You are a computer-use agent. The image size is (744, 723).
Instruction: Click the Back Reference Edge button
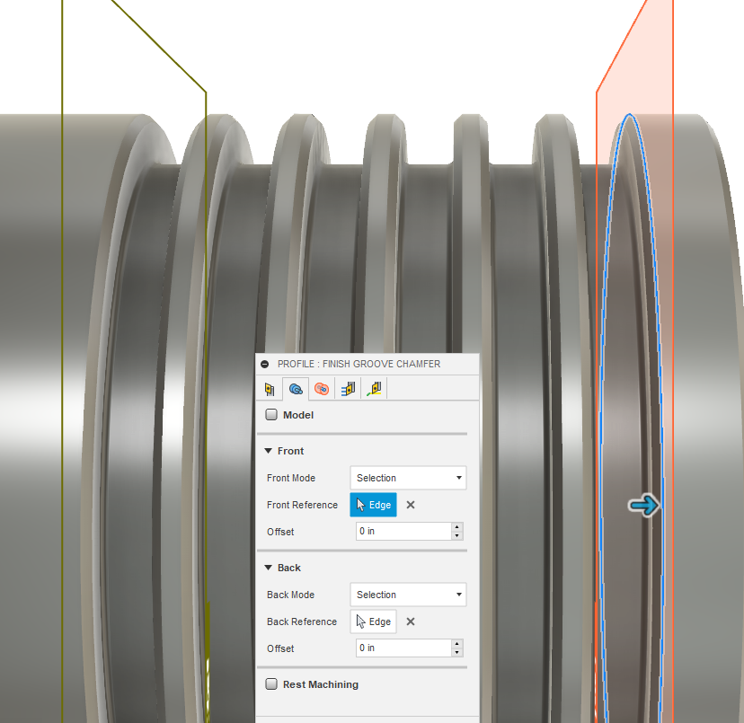[x=373, y=622]
